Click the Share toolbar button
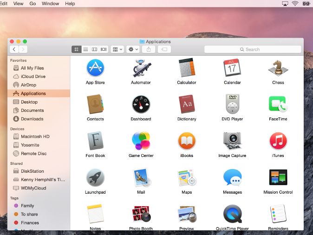Screen dimensions: 313x235 (149, 49)
